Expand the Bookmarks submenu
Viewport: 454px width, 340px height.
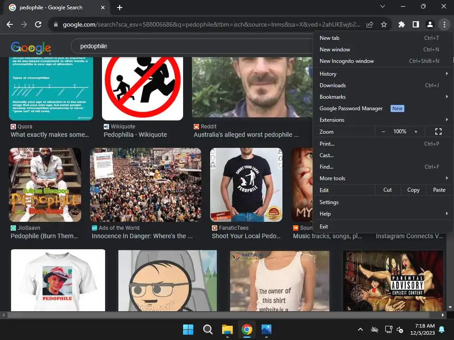[x=383, y=97]
